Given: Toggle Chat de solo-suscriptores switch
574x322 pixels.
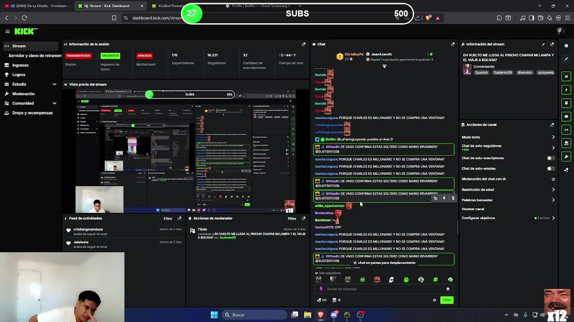Looking at the screenshot, I should [x=551, y=158].
